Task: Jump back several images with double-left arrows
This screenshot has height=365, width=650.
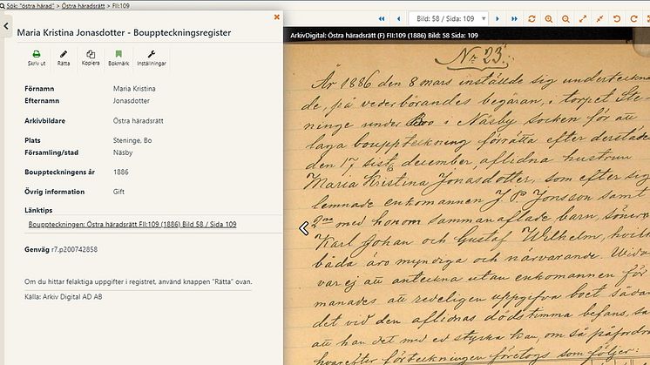Action: click(382, 18)
